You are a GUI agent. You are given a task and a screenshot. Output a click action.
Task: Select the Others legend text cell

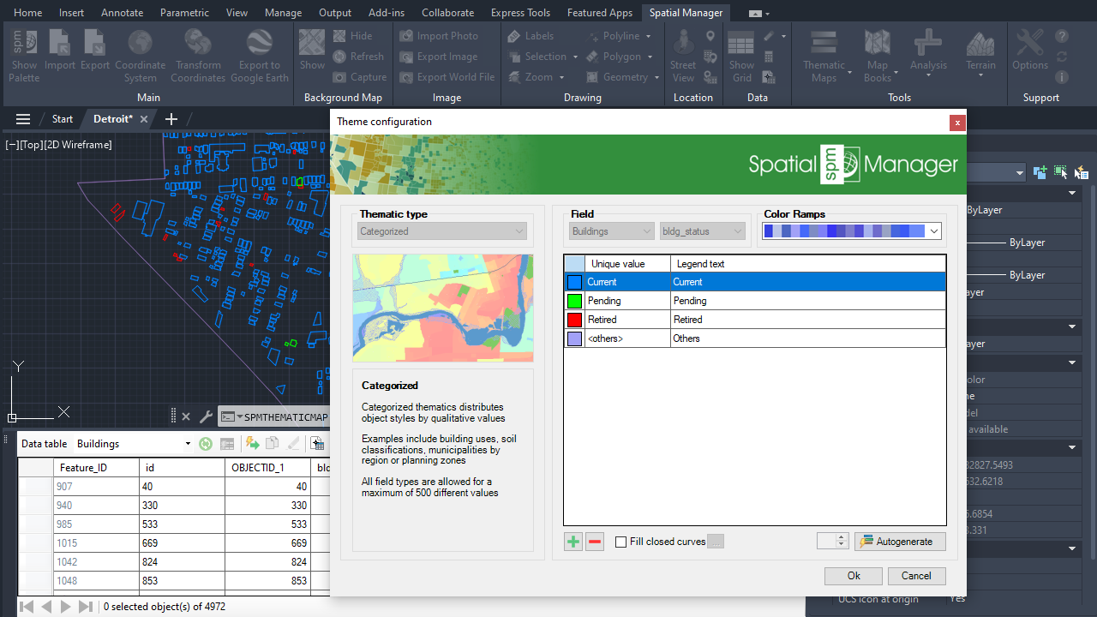(807, 338)
